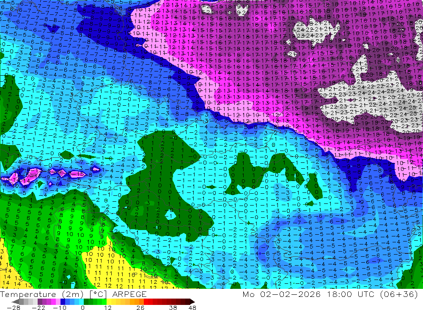Click the '26' legend label
423x310 pixels.
tap(140, 307)
